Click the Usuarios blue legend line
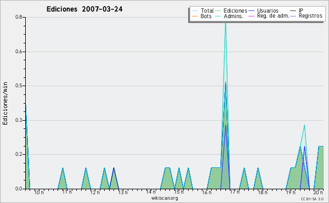 click(x=251, y=11)
